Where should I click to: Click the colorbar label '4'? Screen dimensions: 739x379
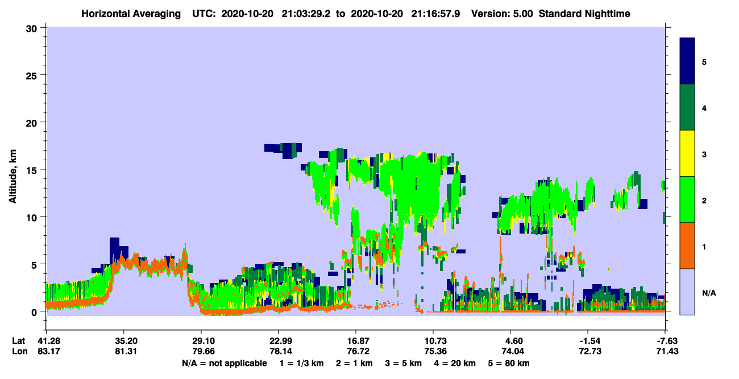704,107
